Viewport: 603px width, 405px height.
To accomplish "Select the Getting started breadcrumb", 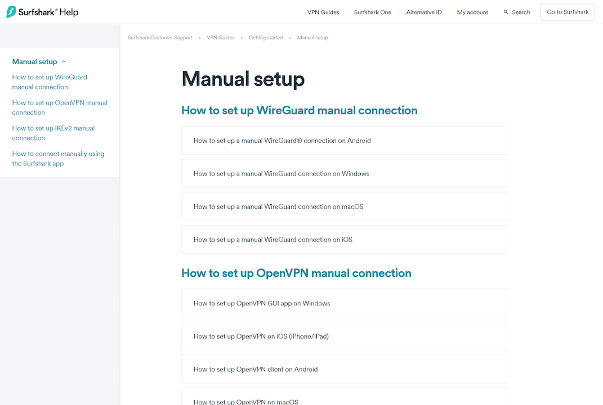I will click(x=266, y=38).
